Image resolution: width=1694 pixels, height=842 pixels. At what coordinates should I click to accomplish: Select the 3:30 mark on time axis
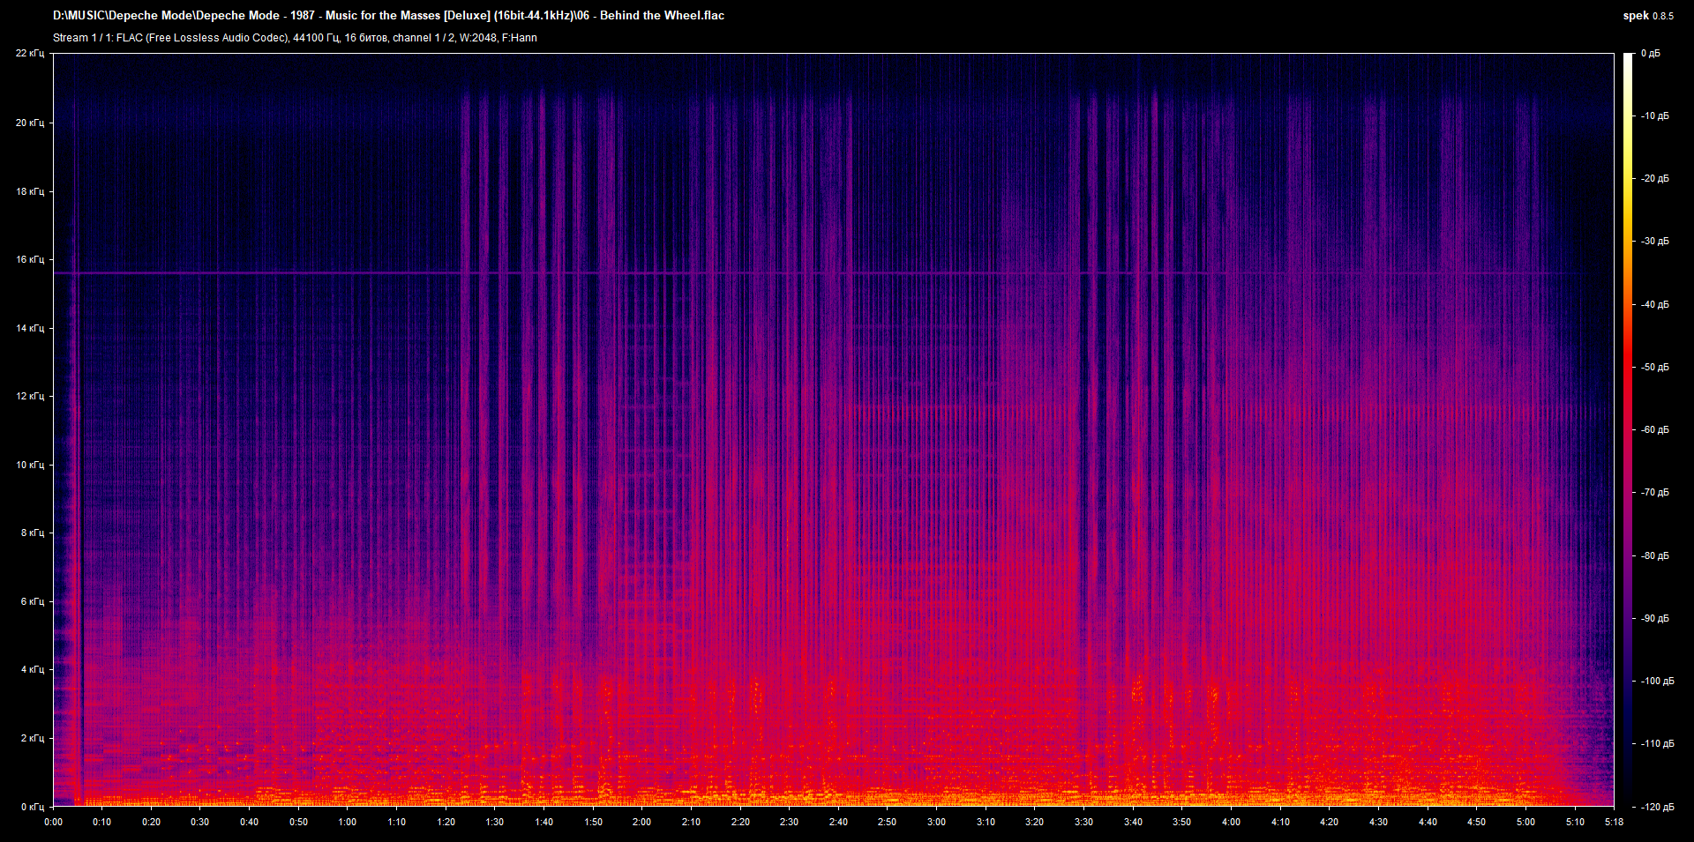(x=1083, y=822)
